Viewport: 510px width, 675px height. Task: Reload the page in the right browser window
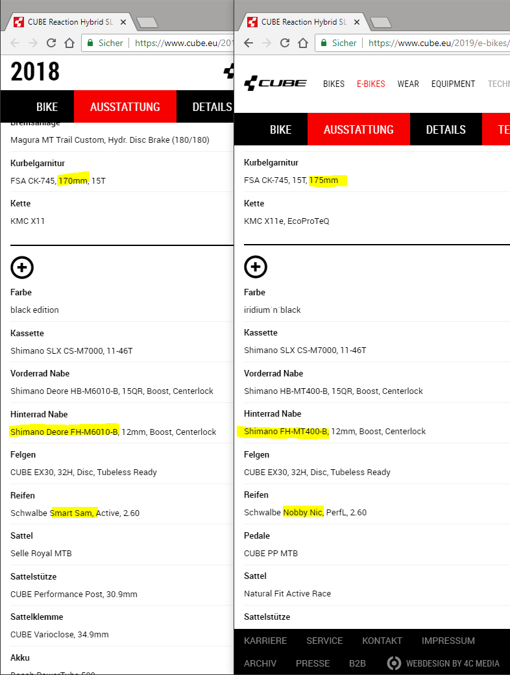[285, 43]
